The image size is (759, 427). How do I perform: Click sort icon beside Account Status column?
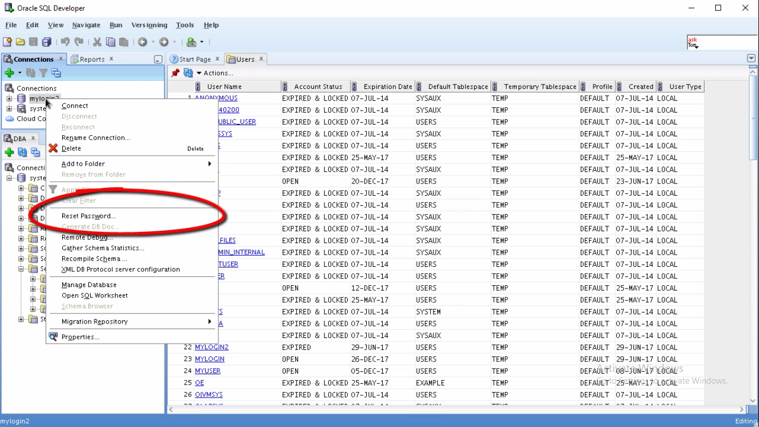[x=285, y=87]
